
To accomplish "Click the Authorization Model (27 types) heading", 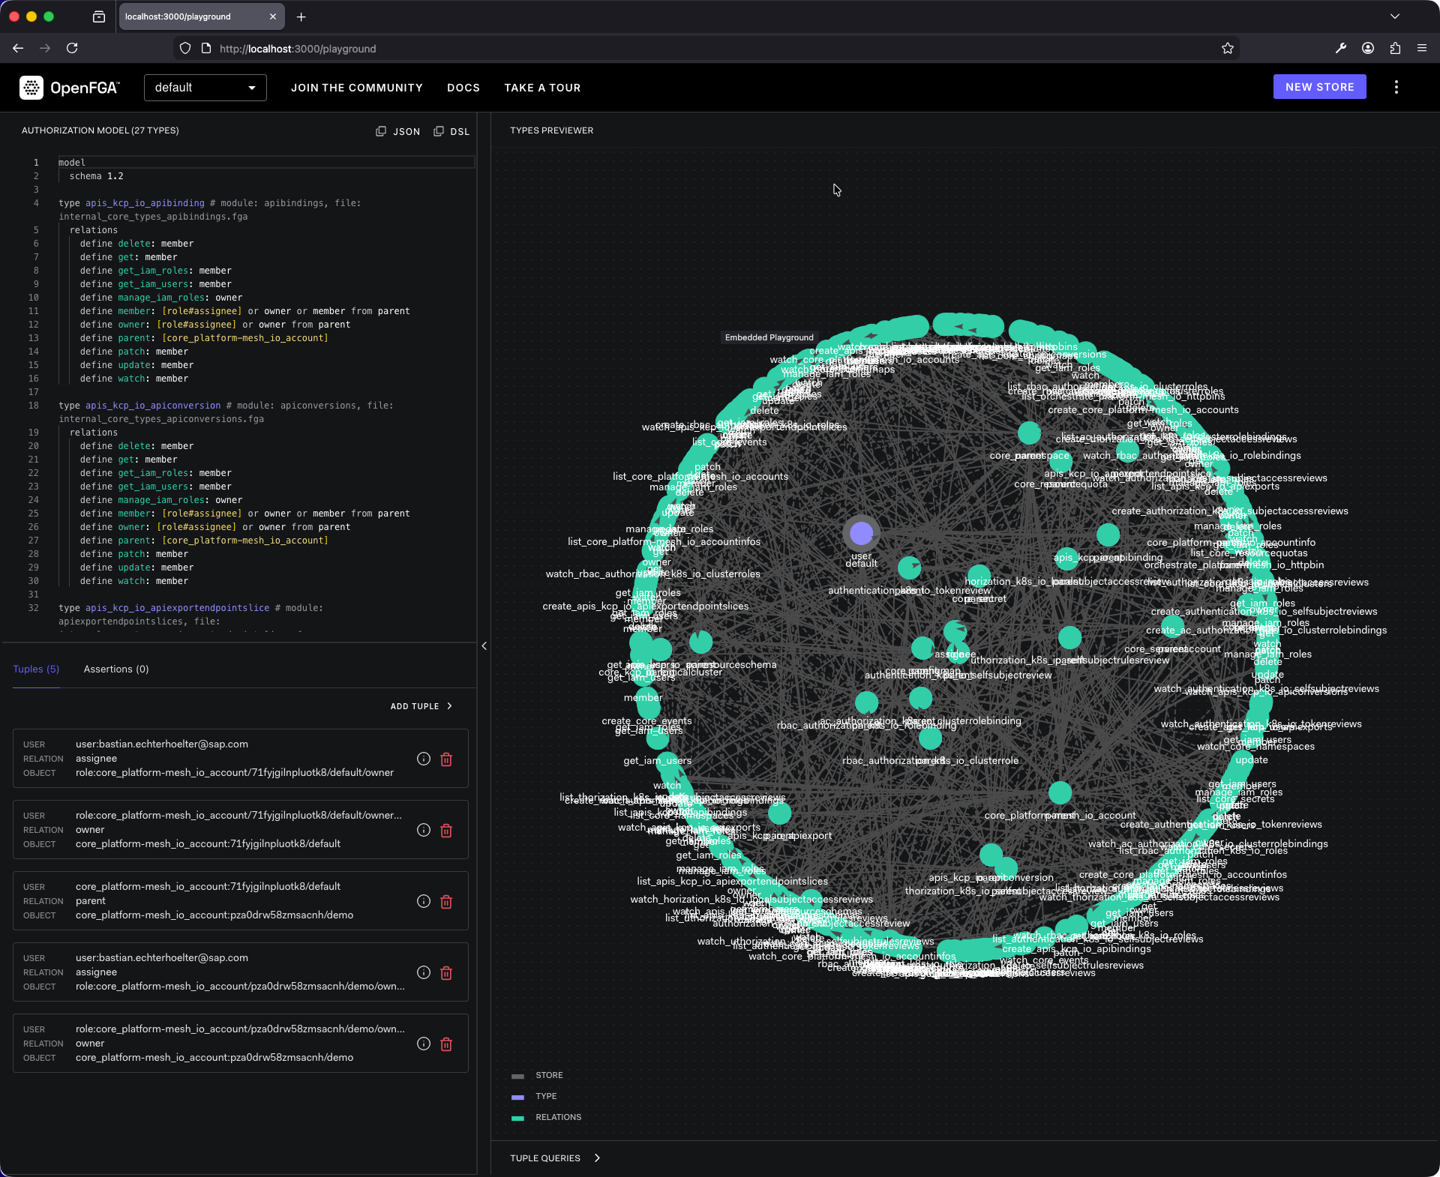I will click(100, 130).
